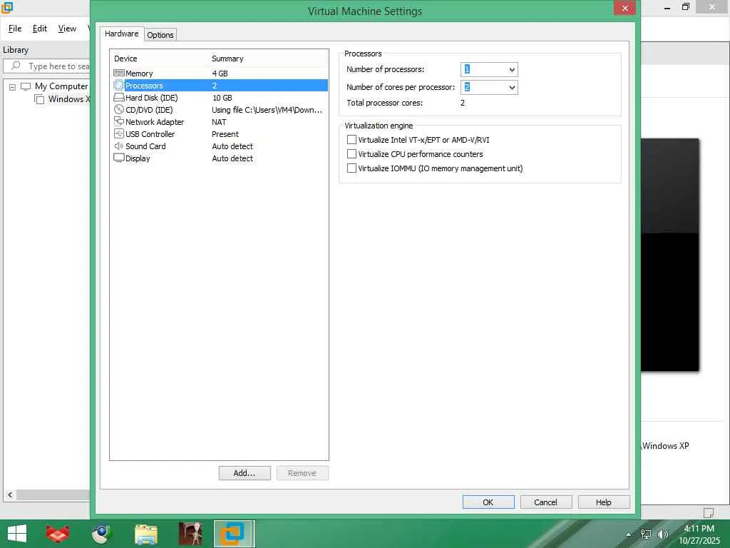The width and height of the screenshot is (730, 548).
Task: Click the VMware Workstation taskbar icon
Action: click(x=232, y=534)
